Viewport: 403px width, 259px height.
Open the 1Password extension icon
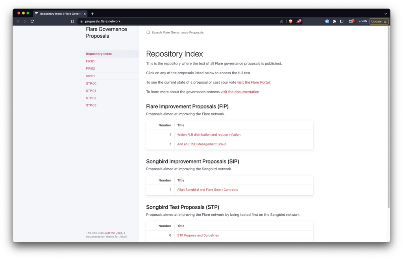327,21
